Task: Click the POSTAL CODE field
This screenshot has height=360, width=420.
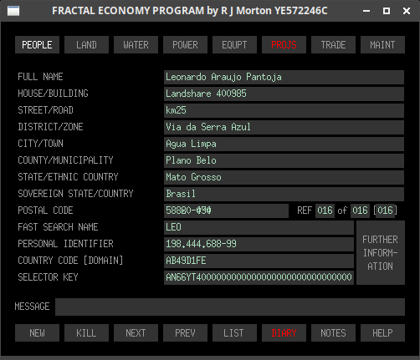Action: pyautogui.click(x=226, y=210)
